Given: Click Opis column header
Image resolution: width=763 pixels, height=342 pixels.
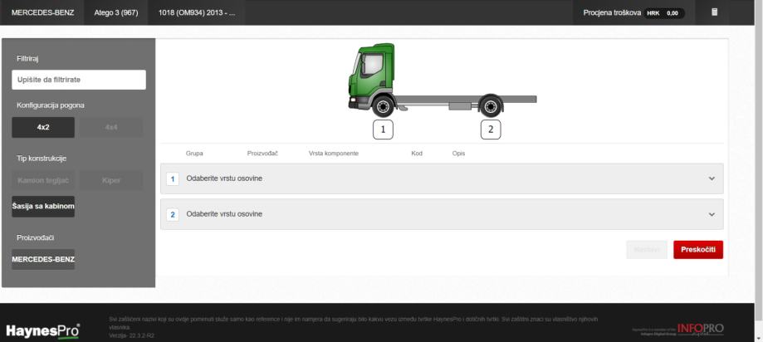Looking at the screenshot, I should tap(458, 154).
